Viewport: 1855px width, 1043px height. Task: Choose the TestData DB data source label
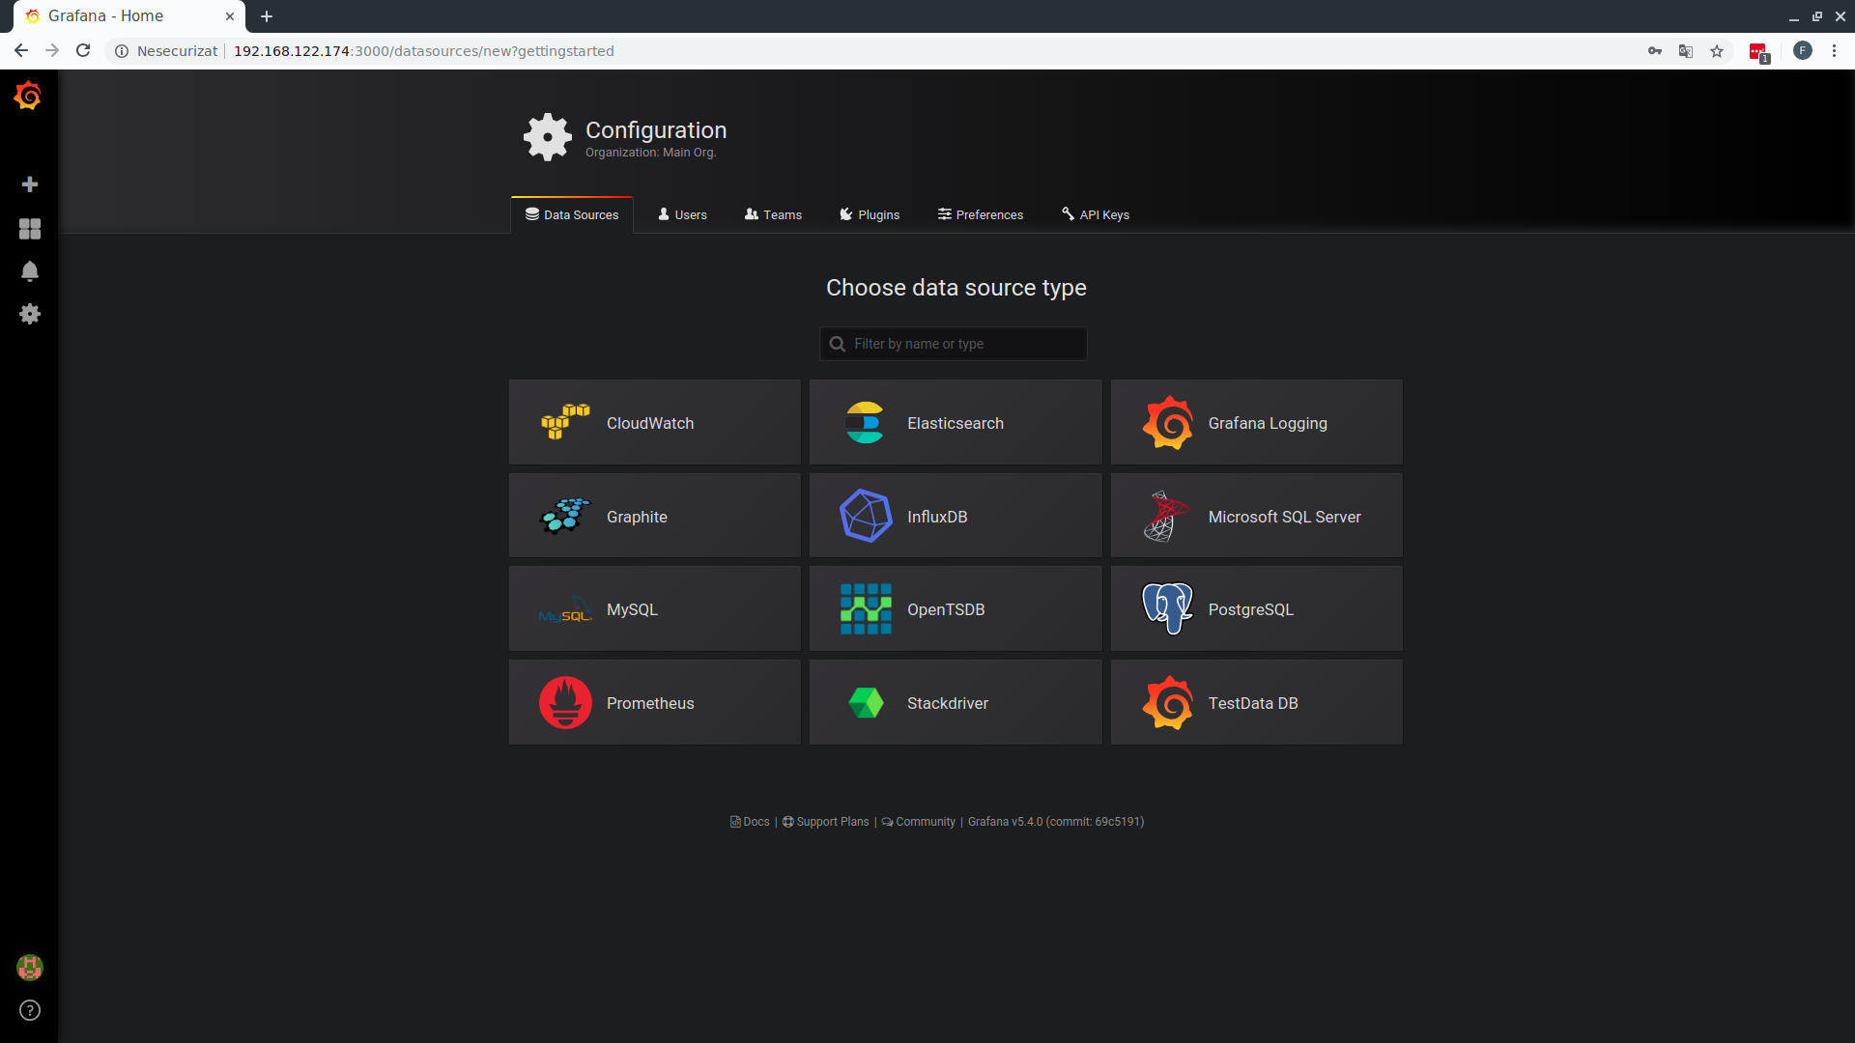point(1253,703)
